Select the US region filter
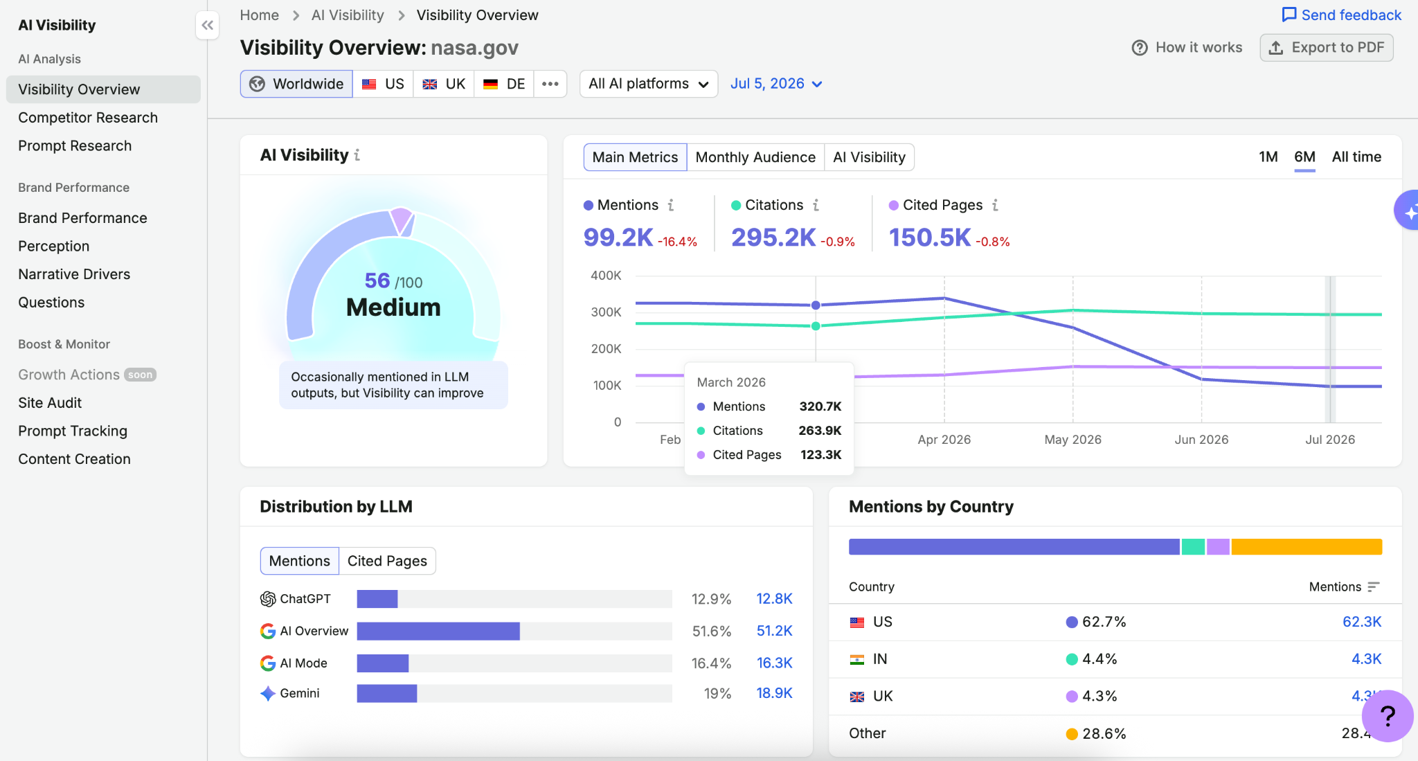Viewport: 1418px width, 761px height. pyautogui.click(x=383, y=84)
